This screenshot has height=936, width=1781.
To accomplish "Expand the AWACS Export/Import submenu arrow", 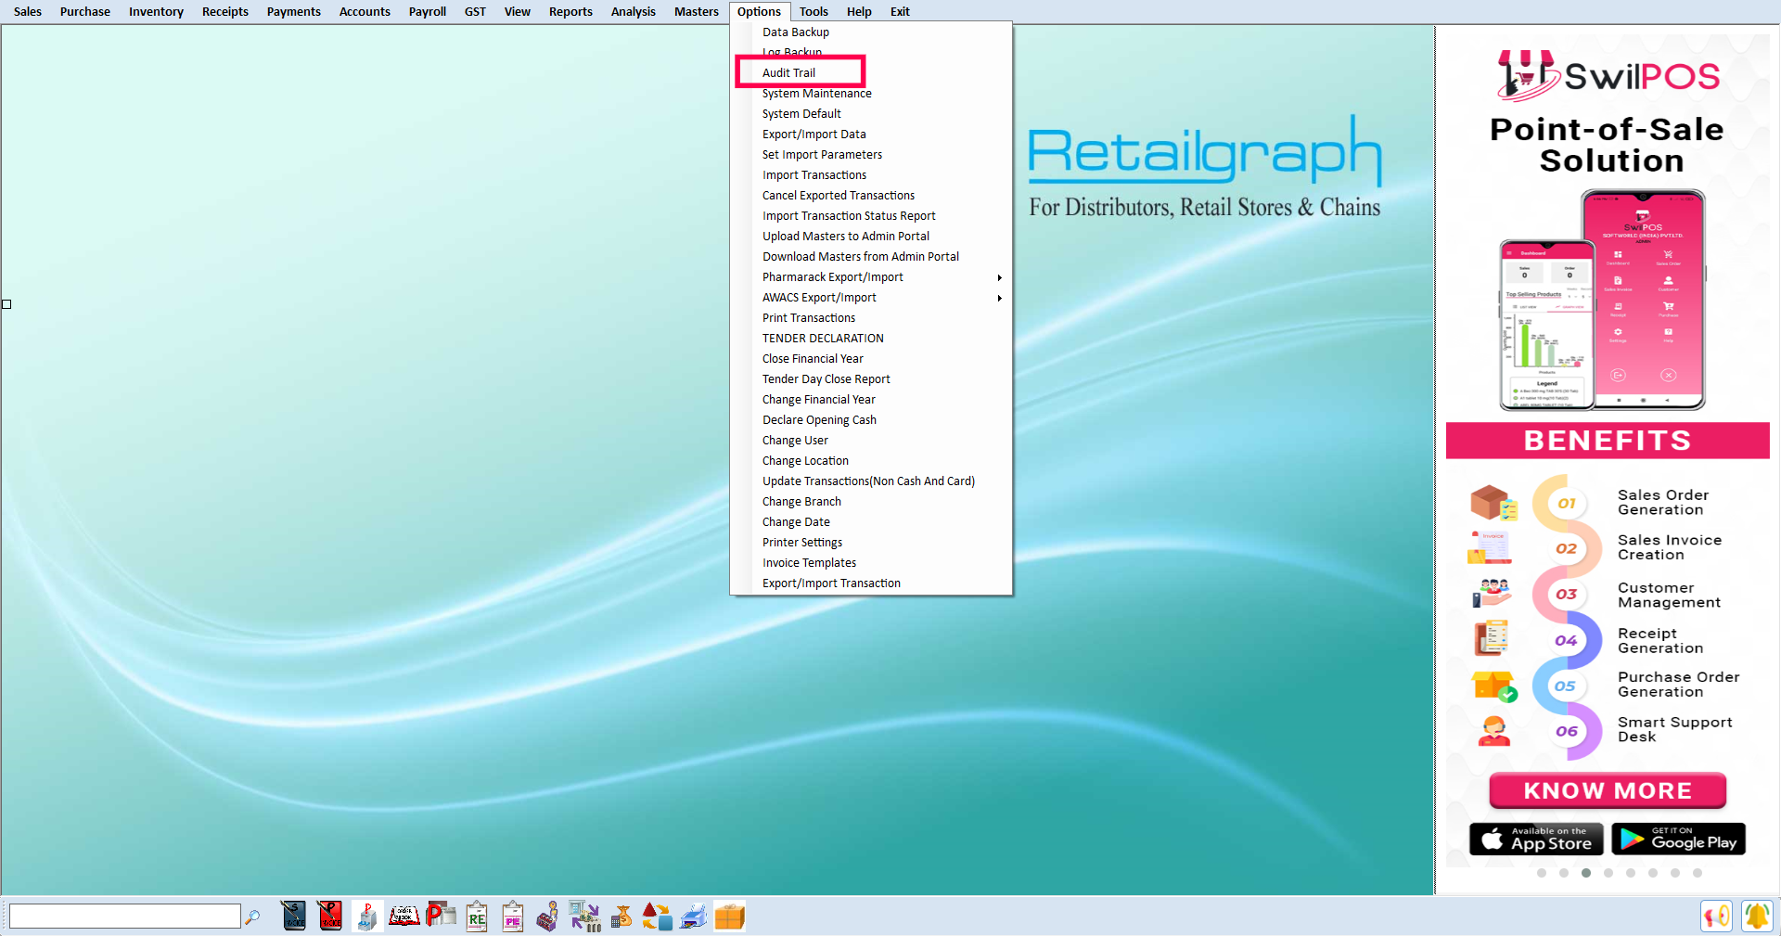I will click(x=999, y=298).
